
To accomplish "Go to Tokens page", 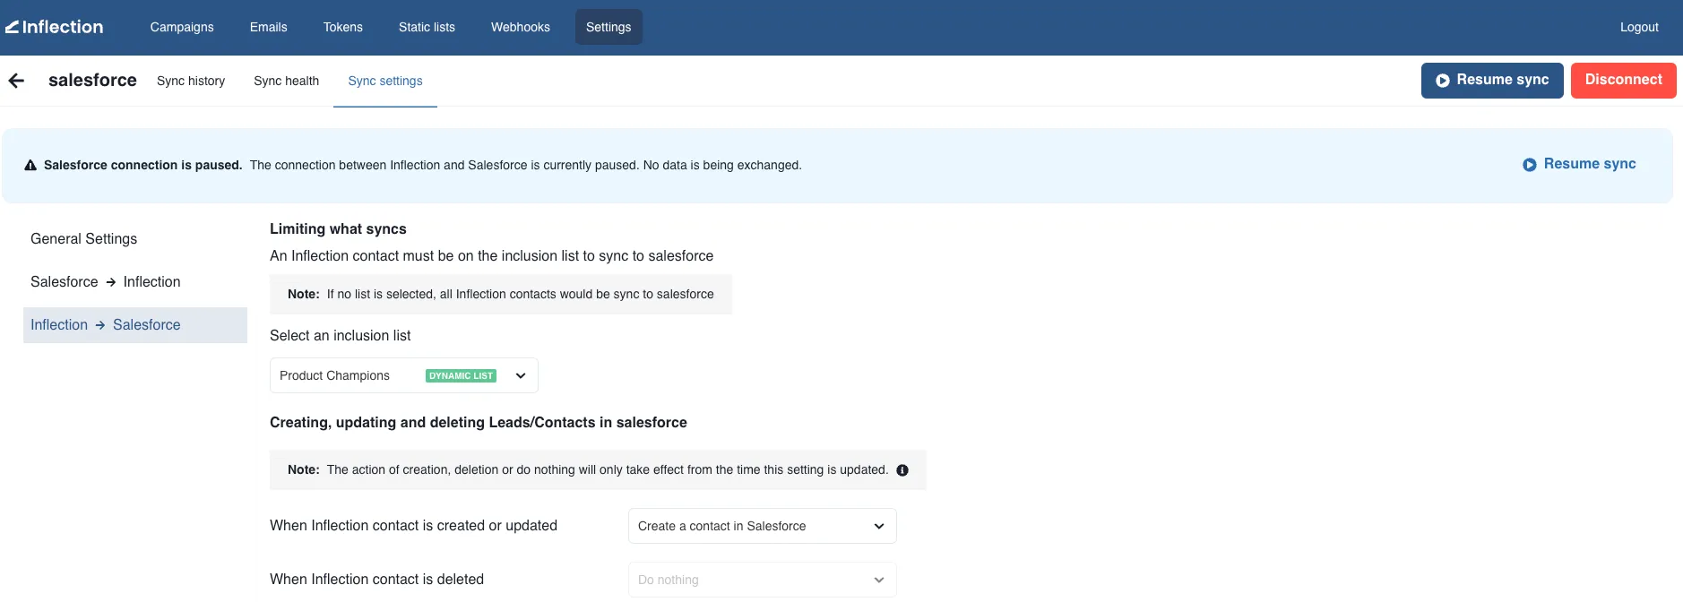I will pos(343,27).
